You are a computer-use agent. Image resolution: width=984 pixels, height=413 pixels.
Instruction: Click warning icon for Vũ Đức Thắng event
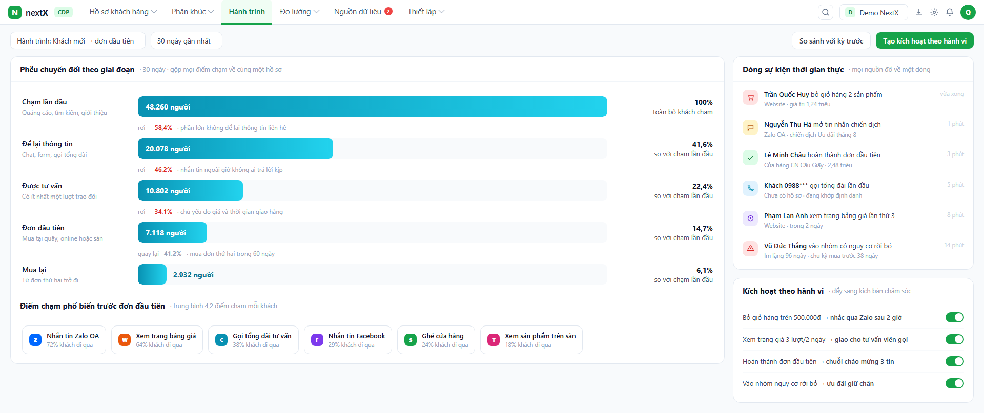tap(750, 249)
